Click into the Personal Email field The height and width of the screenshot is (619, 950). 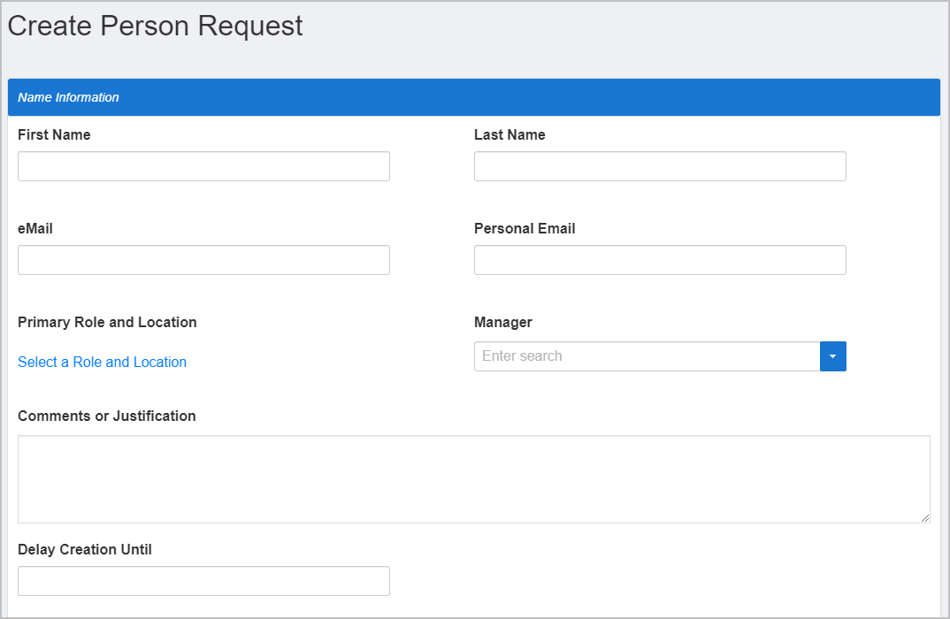coord(660,260)
